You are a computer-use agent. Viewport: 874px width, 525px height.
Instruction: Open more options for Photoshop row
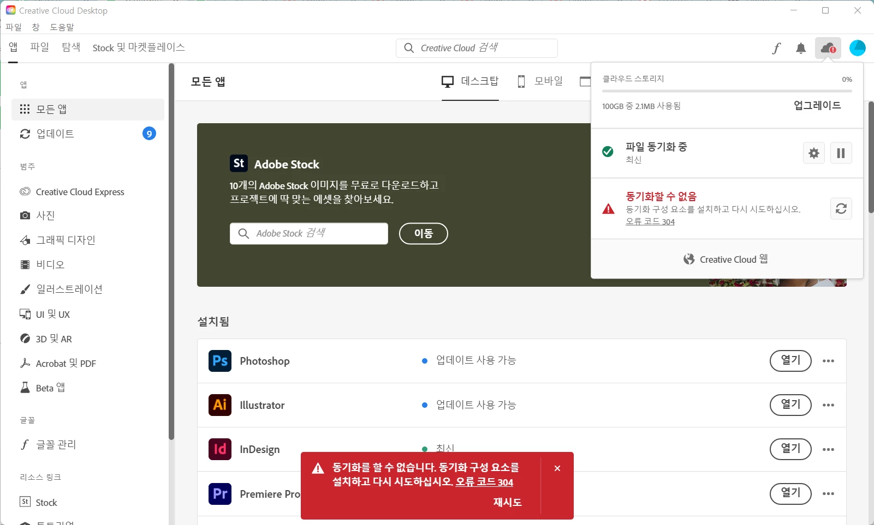[x=828, y=361]
